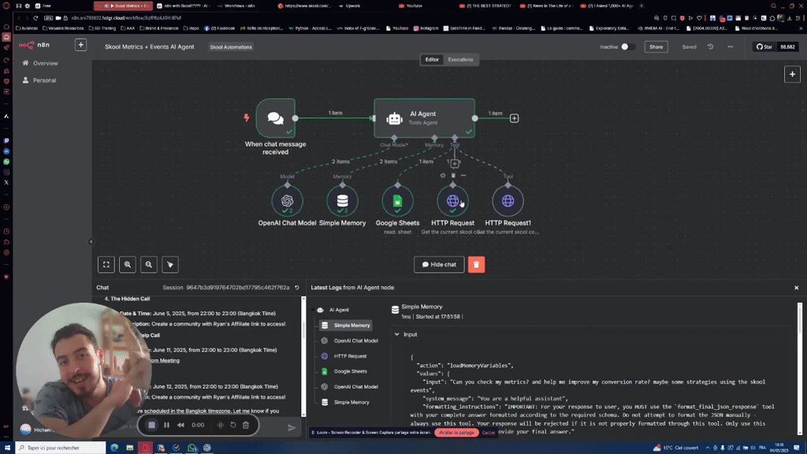The height and width of the screenshot is (454, 807).
Task: Fit the workflow to view
Action: (x=106, y=265)
